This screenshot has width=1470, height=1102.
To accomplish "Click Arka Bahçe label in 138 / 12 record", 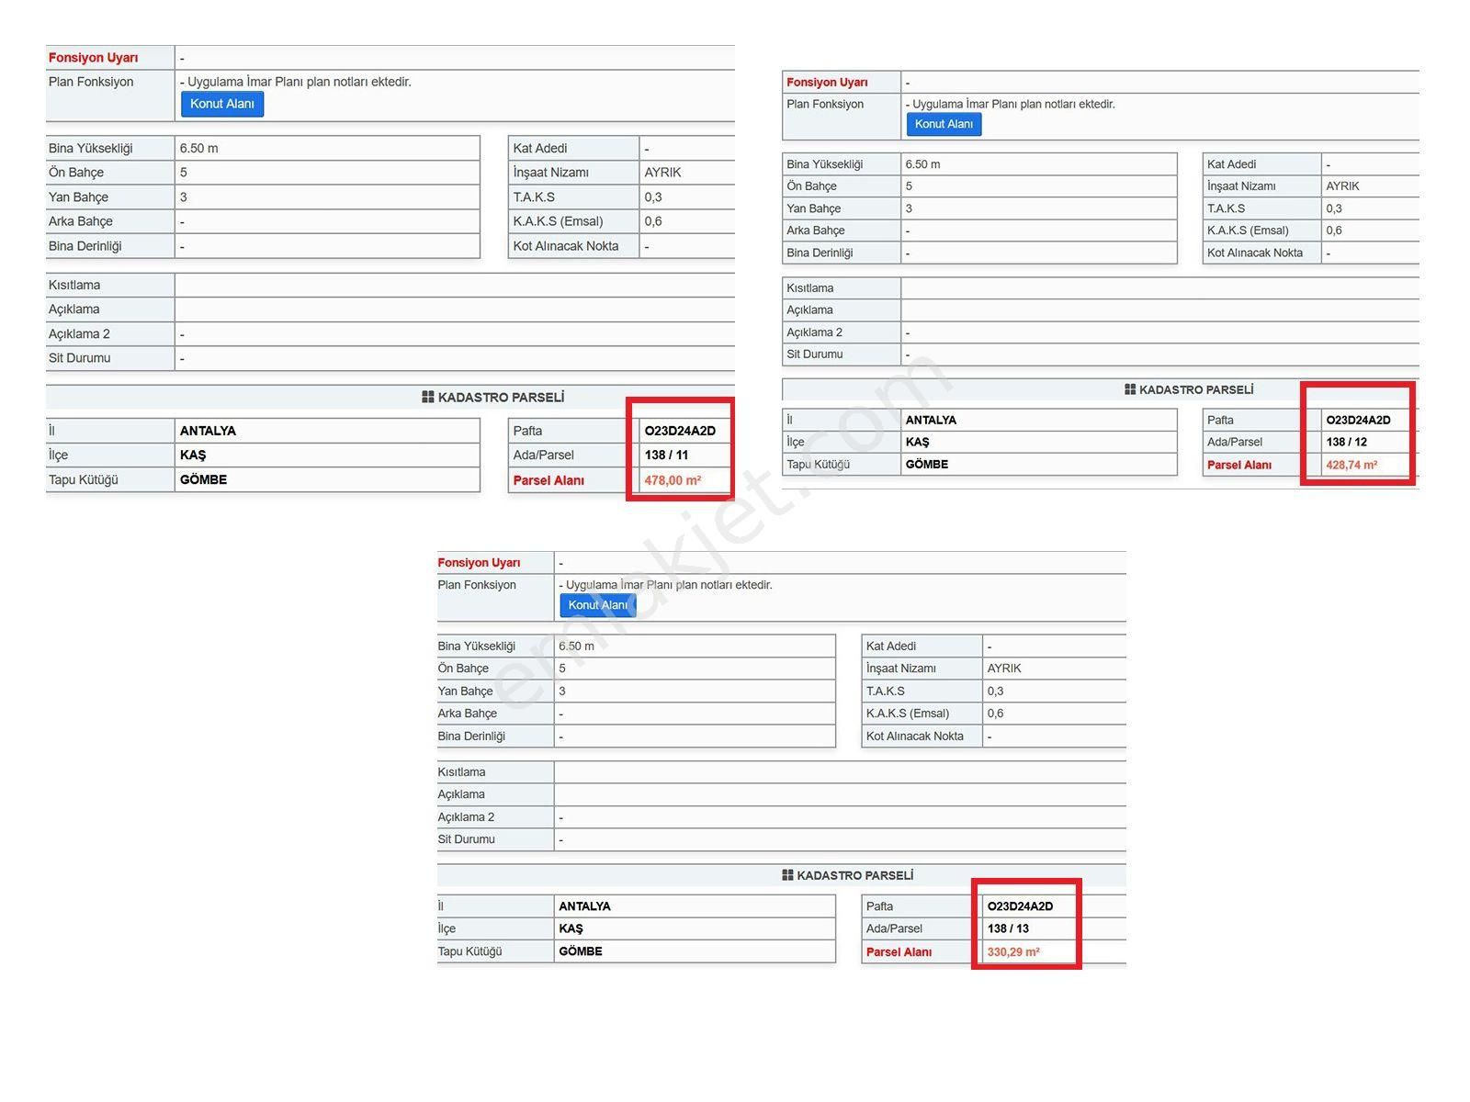I will point(816,231).
